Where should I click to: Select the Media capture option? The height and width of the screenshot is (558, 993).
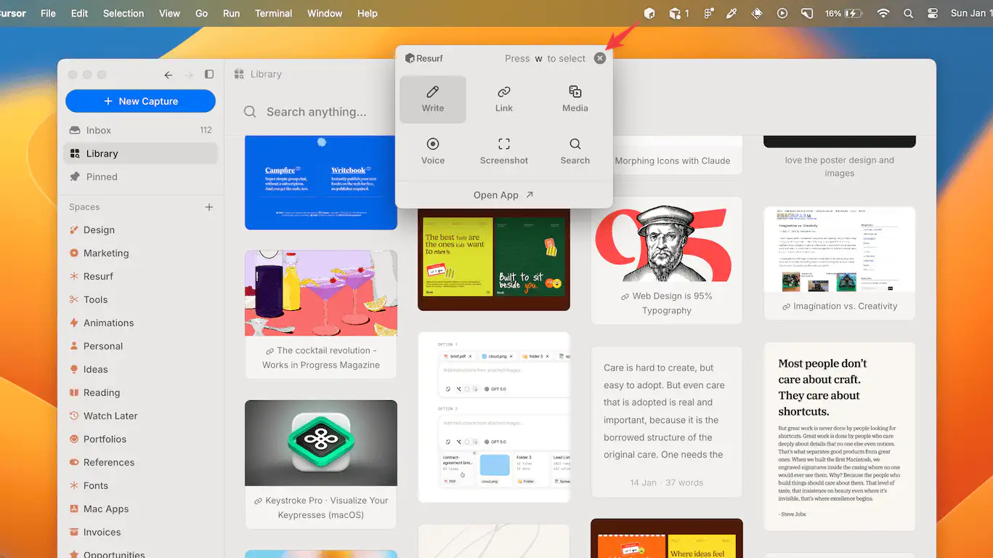pyautogui.click(x=575, y=99)
